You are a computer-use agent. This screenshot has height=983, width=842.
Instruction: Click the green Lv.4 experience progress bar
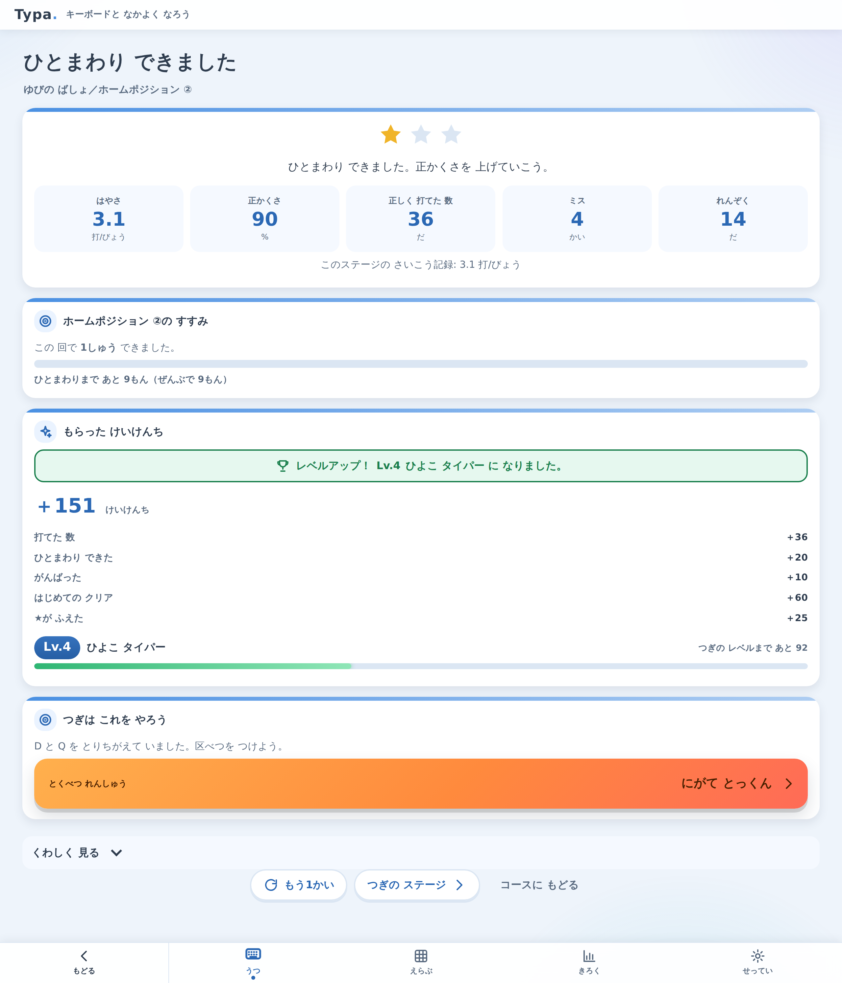tap(421, 666)
